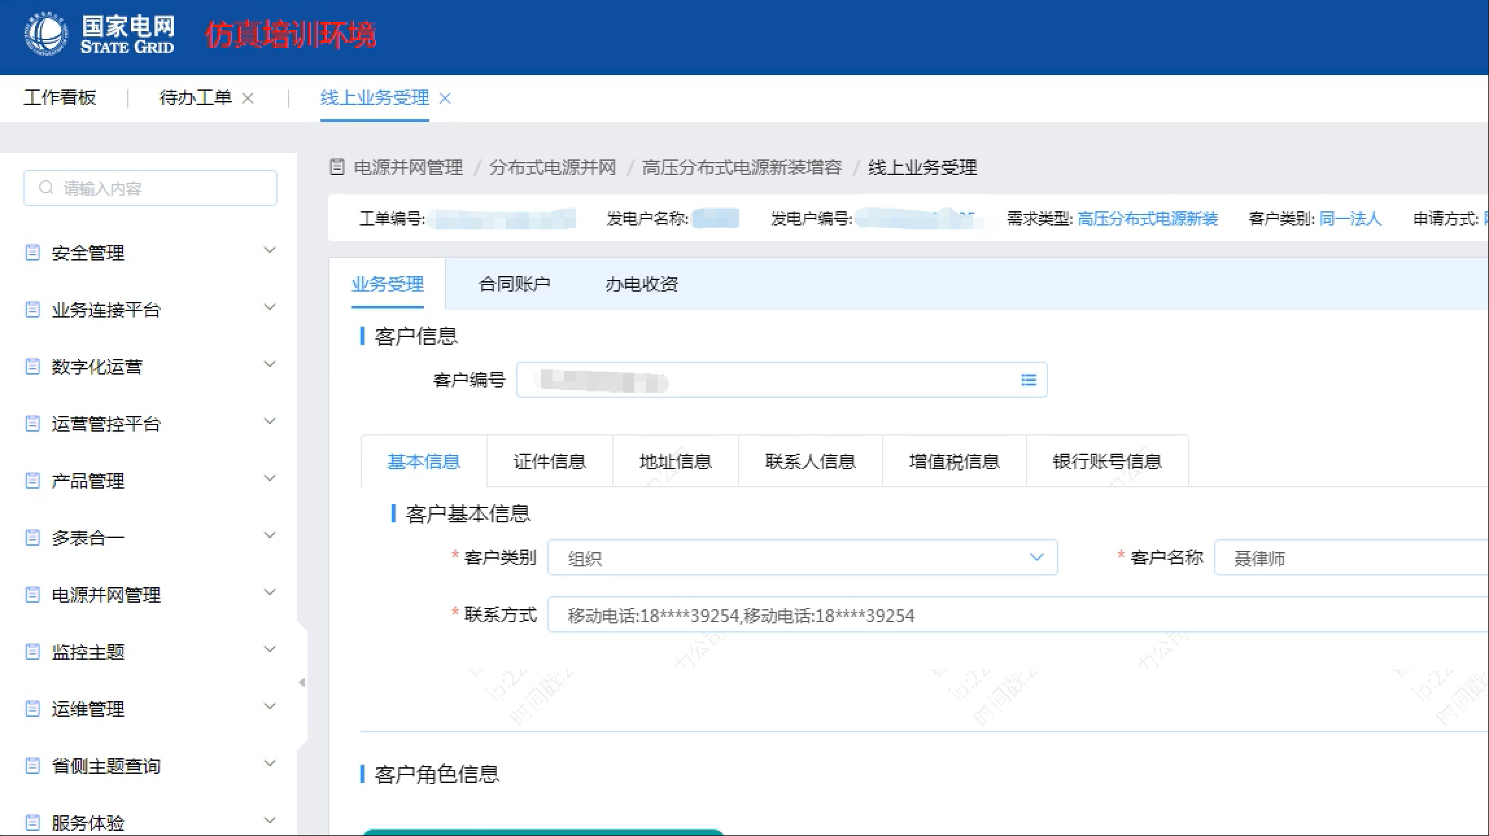Image resolution: width=1489 pixels, height=836 pixels.
Task: Open the list picker icon in 客户编号 field
Action: coord(1028,380)
